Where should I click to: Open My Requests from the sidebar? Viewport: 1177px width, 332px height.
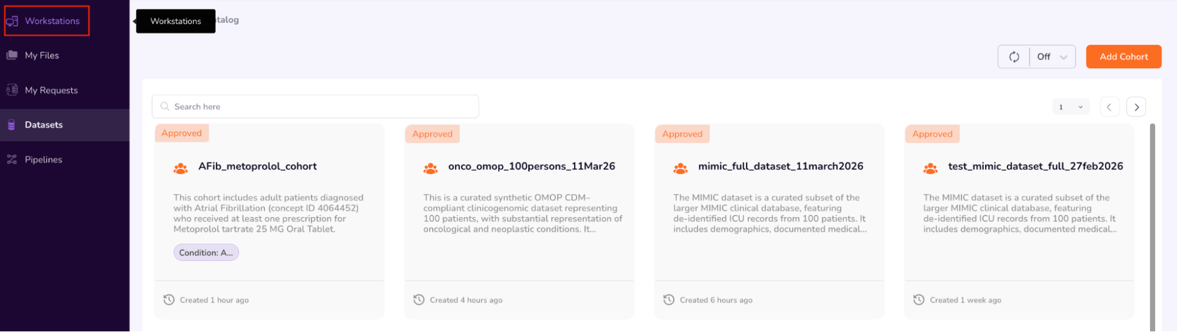(51, 90)
